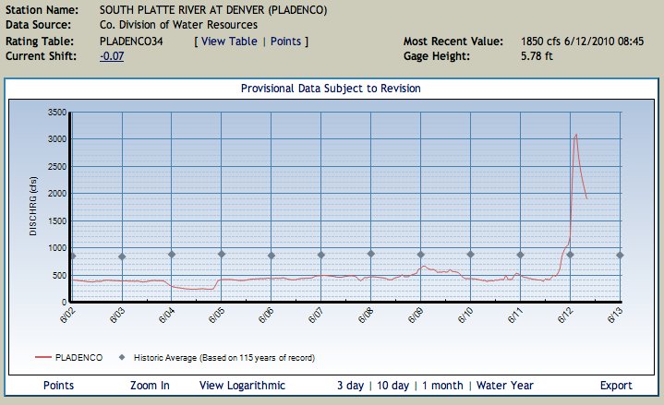Viewport: 664px width, 405px height.
Task: Select the 10 day time range
Action: coord(392,386)
